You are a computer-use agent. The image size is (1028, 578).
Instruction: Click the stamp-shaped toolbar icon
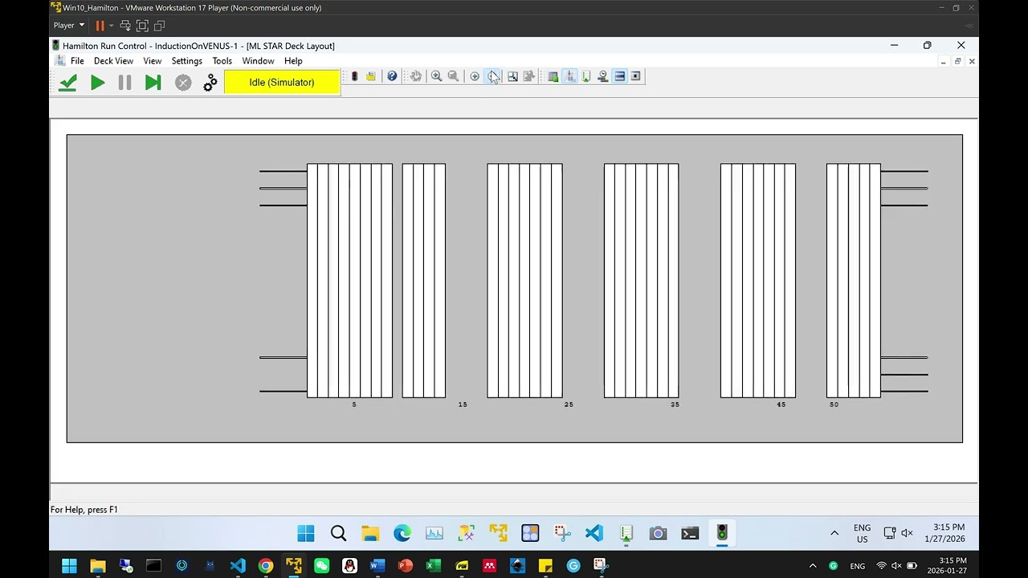(x=602, y=76)
